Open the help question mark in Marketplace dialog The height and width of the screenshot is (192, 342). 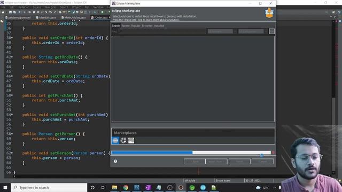tap(115, 161)
